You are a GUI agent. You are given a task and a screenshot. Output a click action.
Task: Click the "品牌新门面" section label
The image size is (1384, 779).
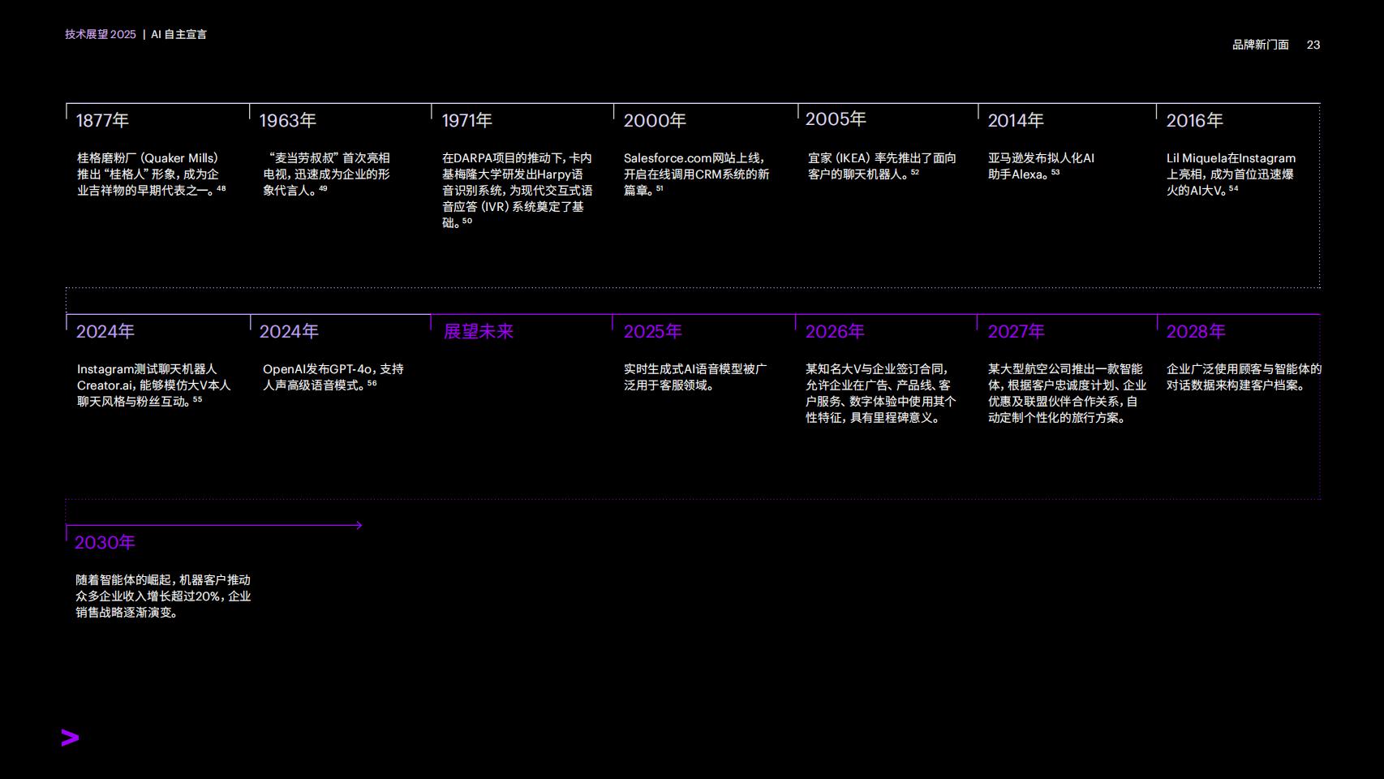(x=1261, y=45)
